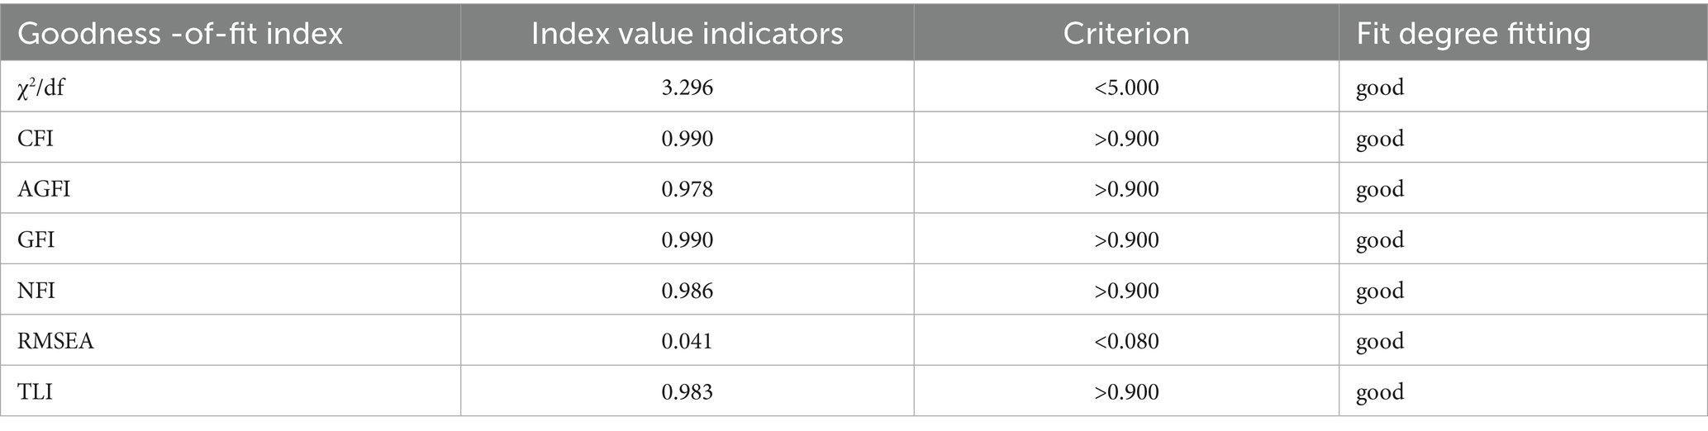Click the "<5.000" criterion cell
This screenshot has height=431, width=1708.
click(1126, 88)
